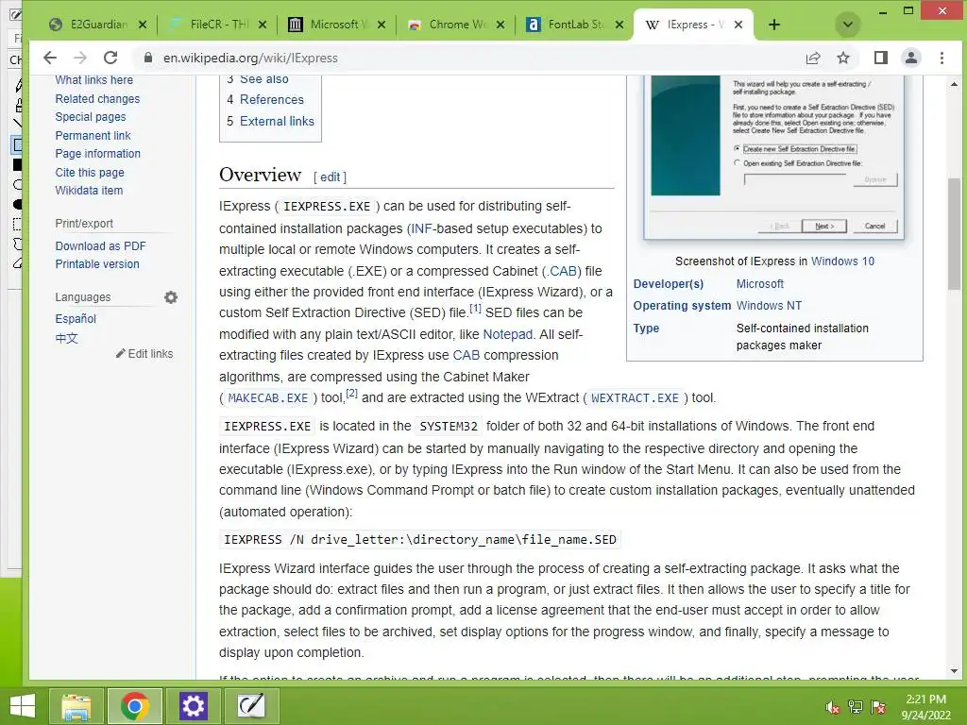967x725 pixels.
Task: Open Related changes in sidebar
Action: click(97, 98)
